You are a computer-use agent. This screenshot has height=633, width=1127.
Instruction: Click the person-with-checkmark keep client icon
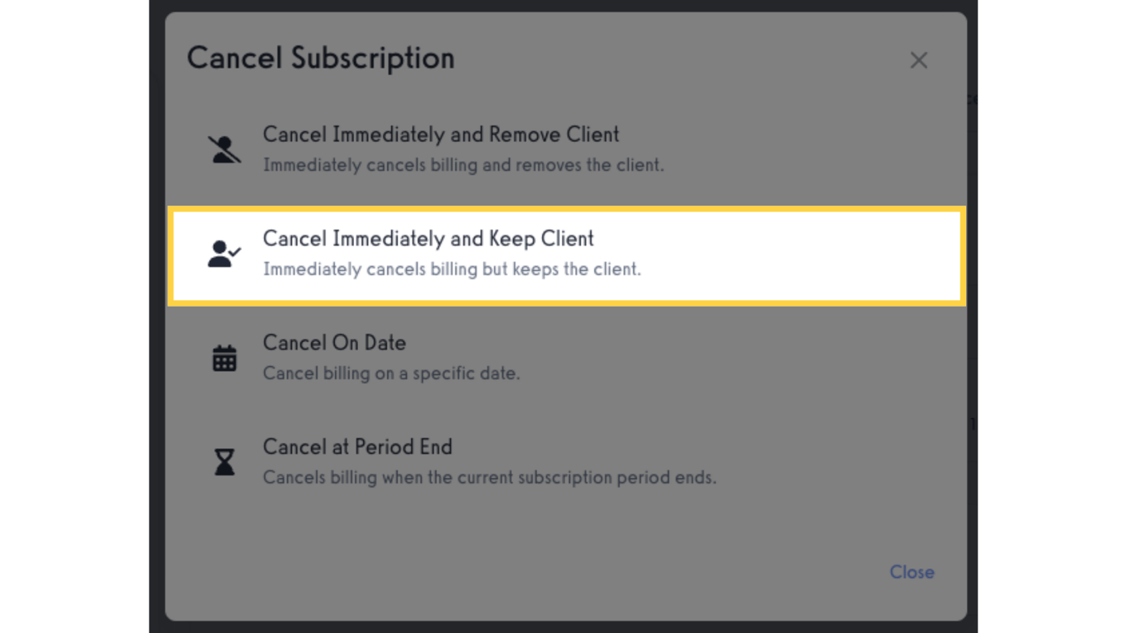(x=224, y=254)
